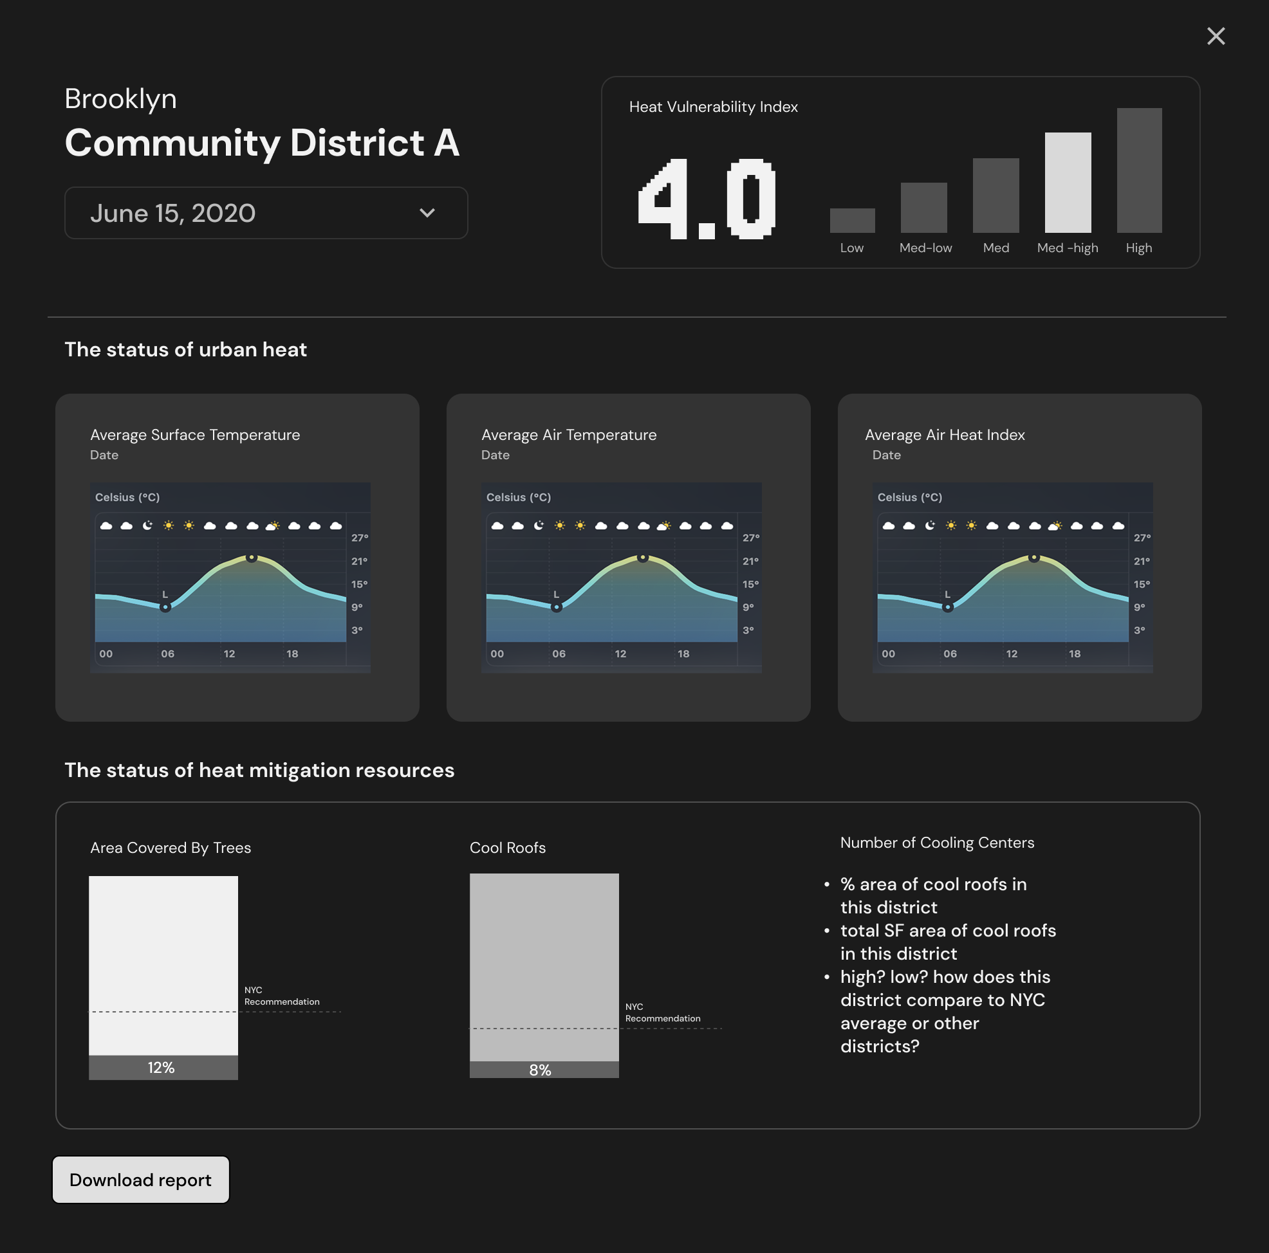The height and width of the screenshot is (1253, 1269).
Task: Click the first sun icon in Air Heat Index chart
Action: (951, 526)
